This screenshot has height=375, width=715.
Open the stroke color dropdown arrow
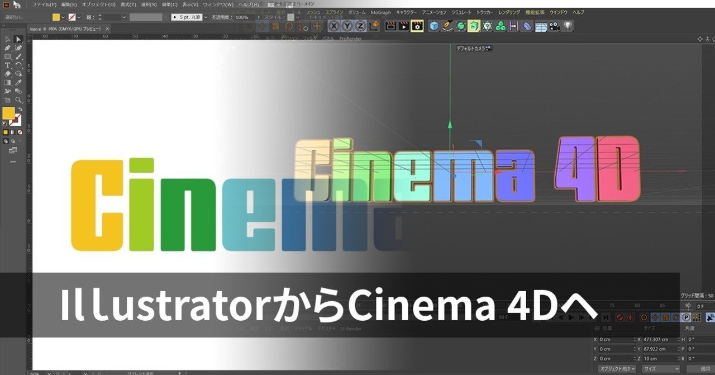pos(79,17)
